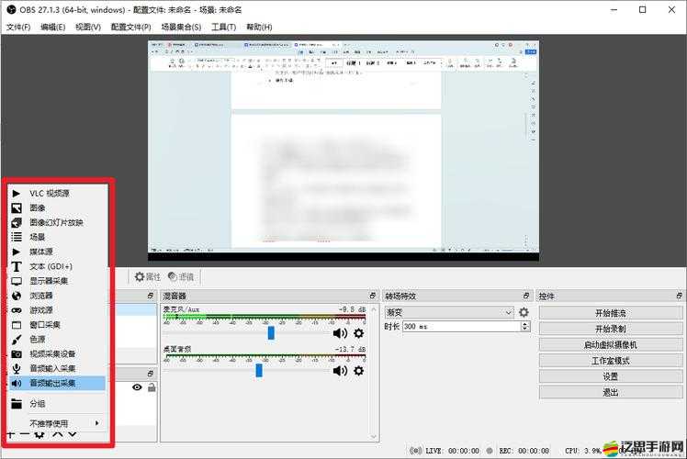Choose 显示器采集 from the source list
Screen dimensions: 687x459
[x=55, y=281]
